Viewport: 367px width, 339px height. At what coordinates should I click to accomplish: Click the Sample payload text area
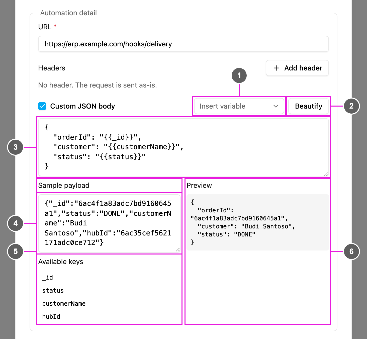tap(109, 223)
